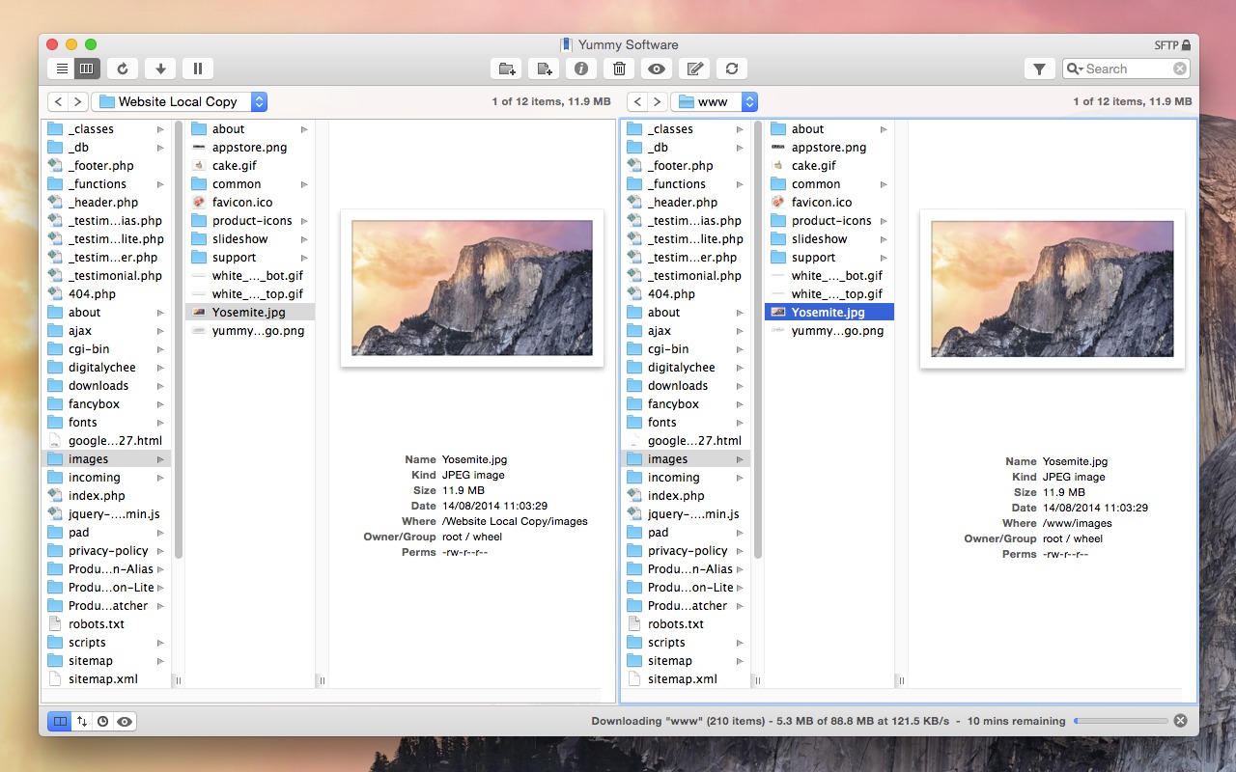Click the download progress bar
This screenshot has height=772, width=1236.
click(x=1120, y=721)
